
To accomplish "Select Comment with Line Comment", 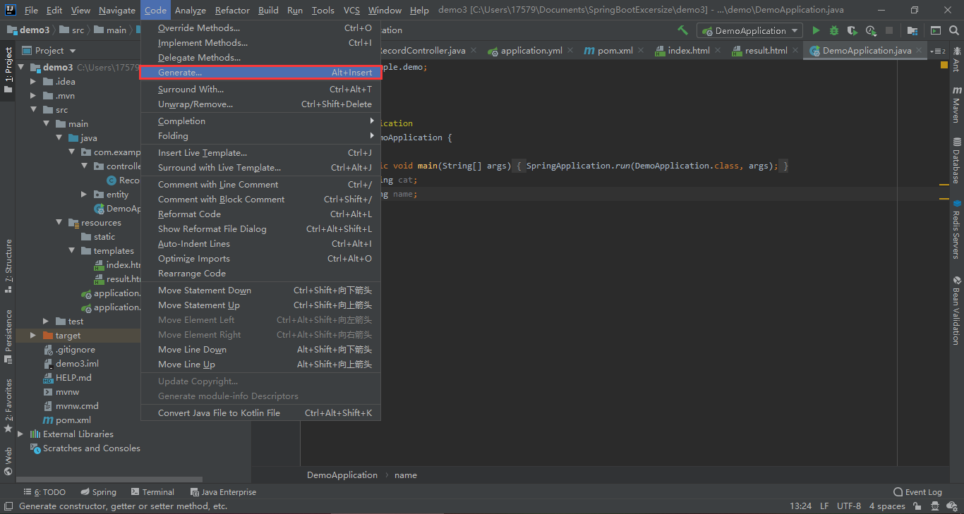I will pos(260,184).
